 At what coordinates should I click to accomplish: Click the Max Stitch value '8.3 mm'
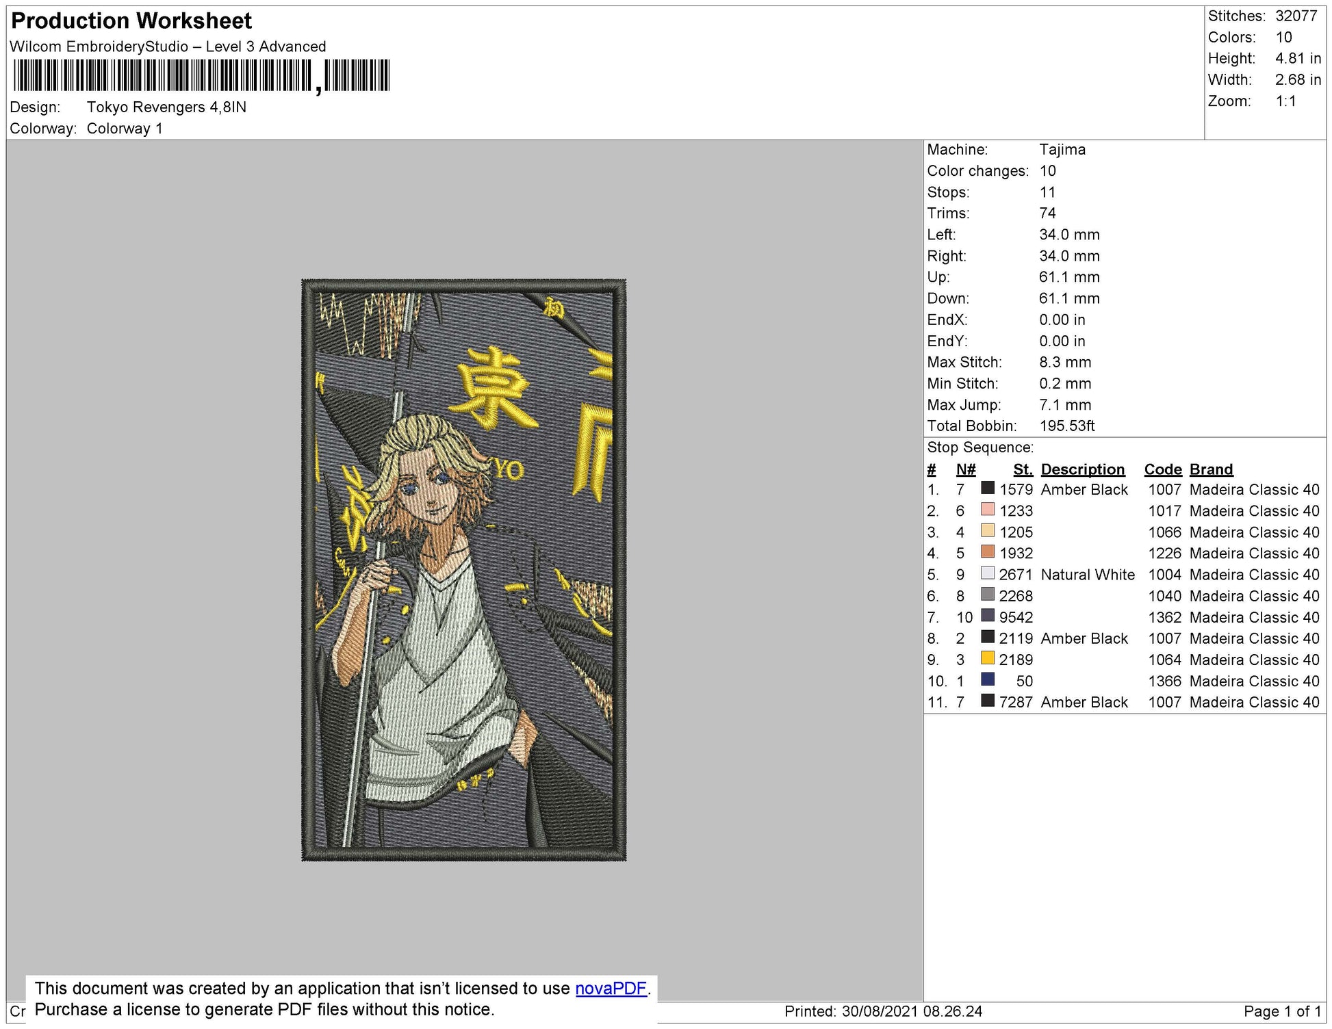coord(1065,361)
